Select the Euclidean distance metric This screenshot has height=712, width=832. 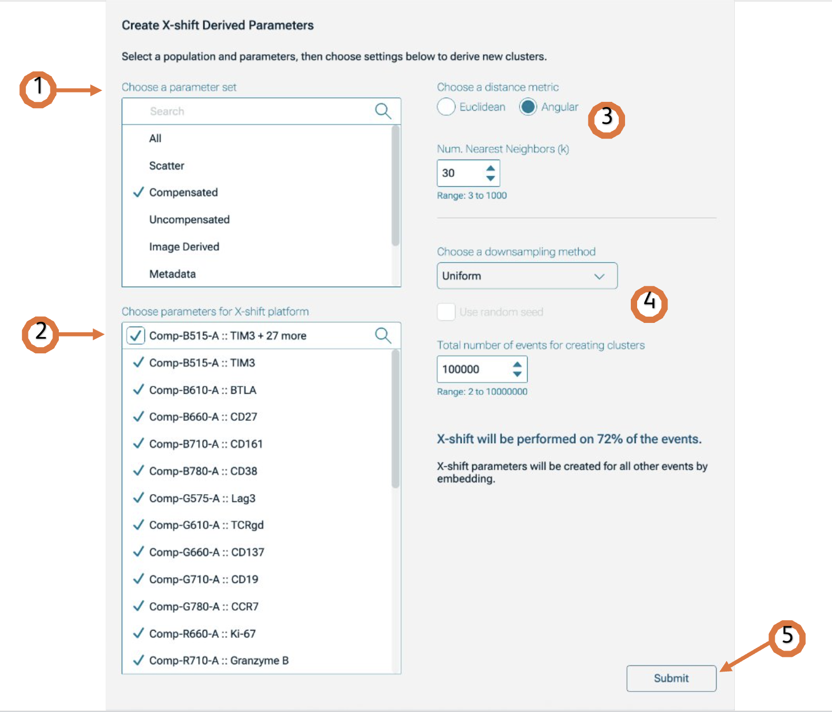tap(446, 107)
